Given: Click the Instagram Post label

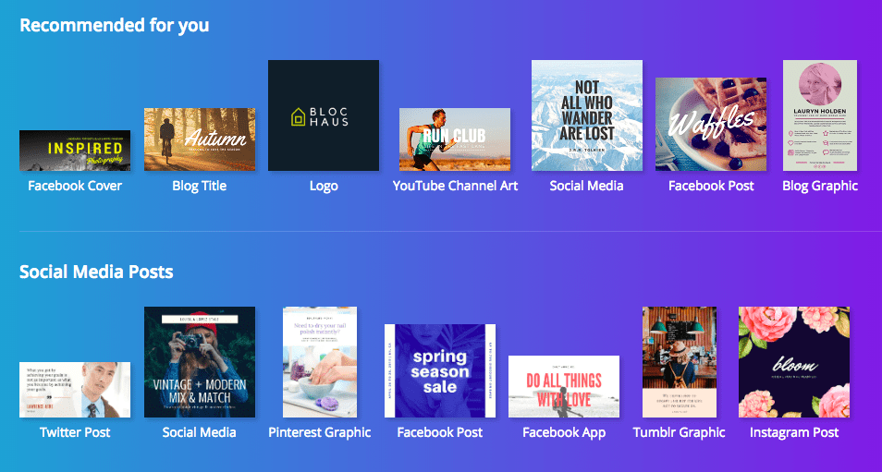Looking at the screenshot, I should pyautogui.click(x=794, y=432).
